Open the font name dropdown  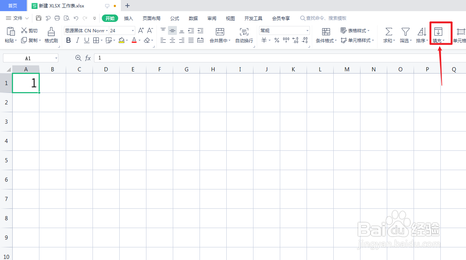107,31
